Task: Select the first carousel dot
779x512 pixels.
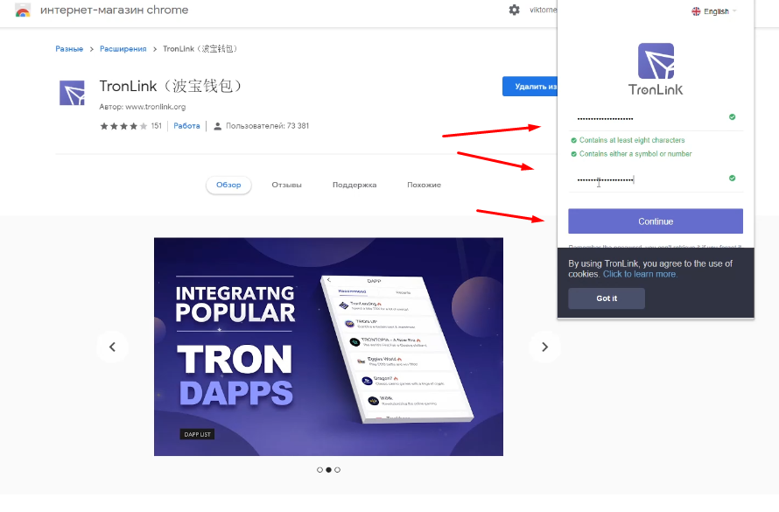Action: (x=319, y=470)
